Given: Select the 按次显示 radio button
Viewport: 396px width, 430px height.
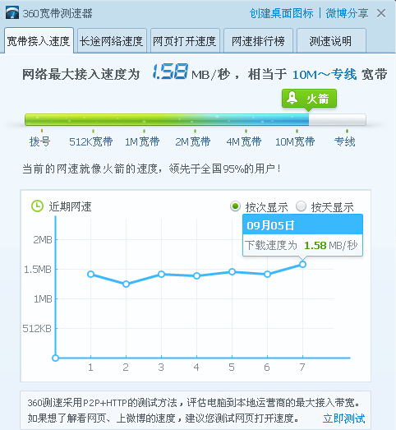Looking at the screenshot, I should coord(235,206).
